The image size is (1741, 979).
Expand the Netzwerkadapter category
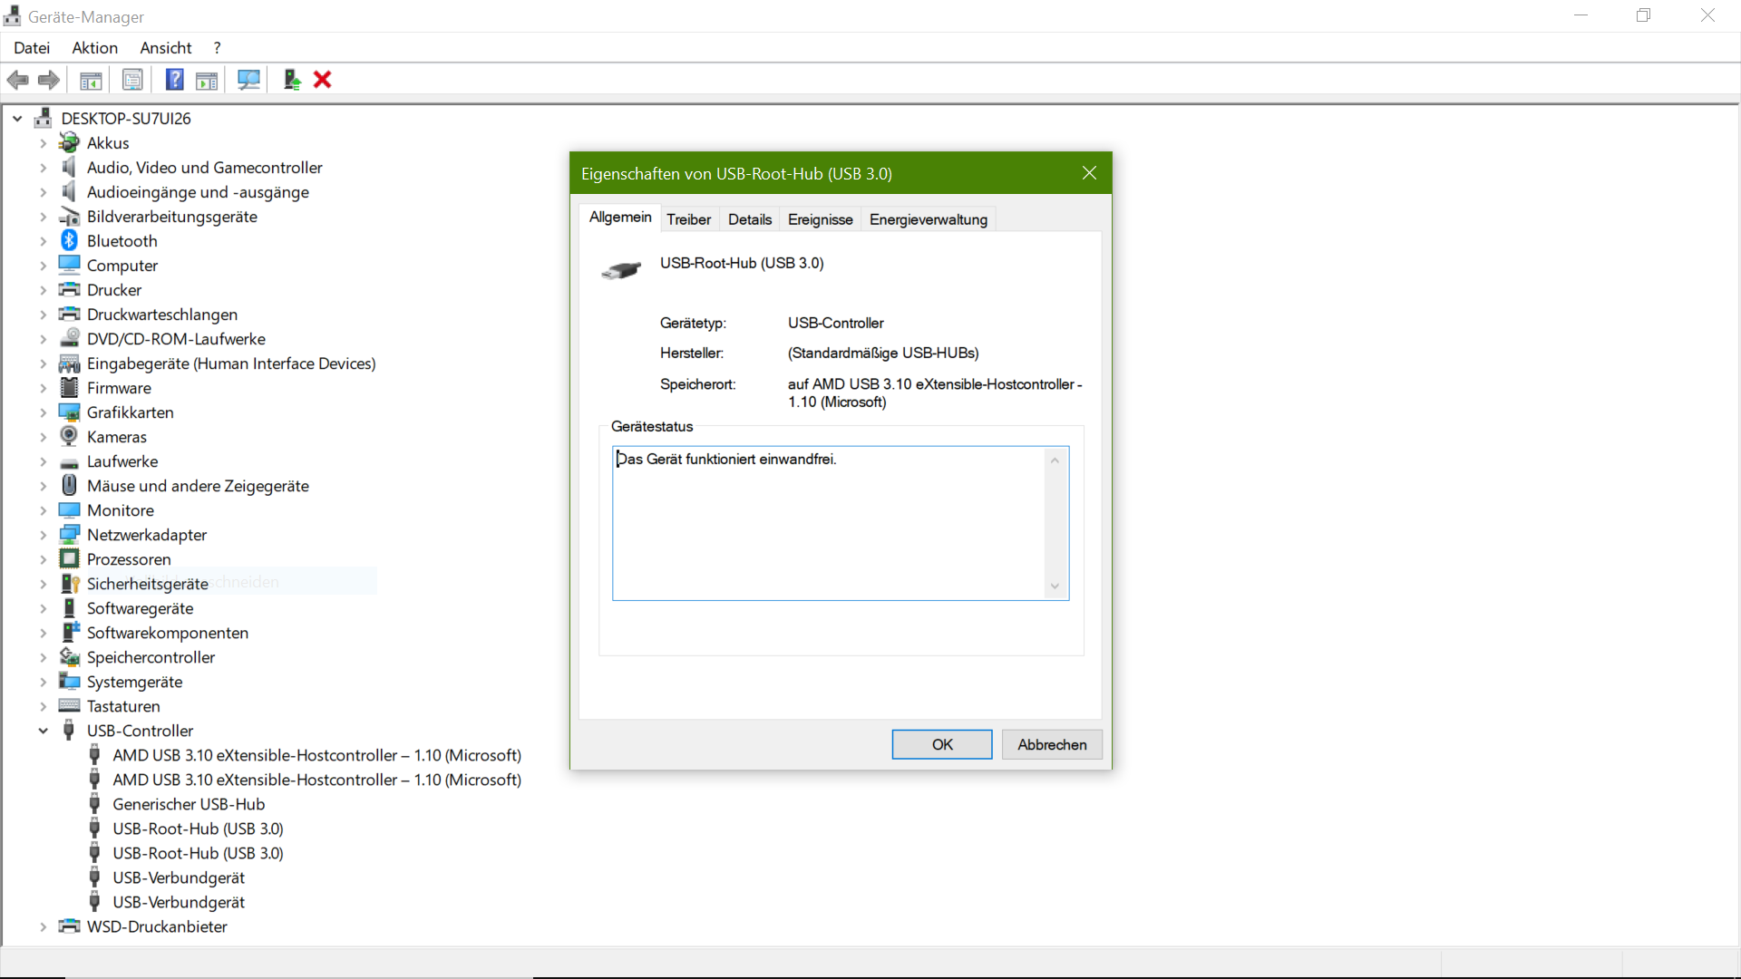(x=43, y=535)
